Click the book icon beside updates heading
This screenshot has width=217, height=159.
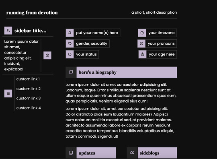point(71,153)
